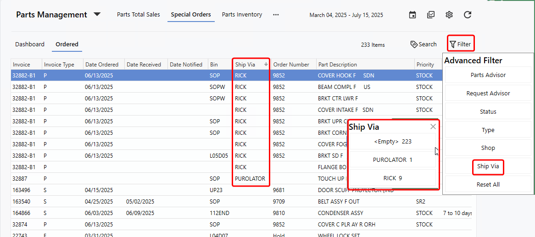Switch to the Dashboard sub-tab
Image resolution: width=535 pixels, height=237 pixels.
click(30, 44)
